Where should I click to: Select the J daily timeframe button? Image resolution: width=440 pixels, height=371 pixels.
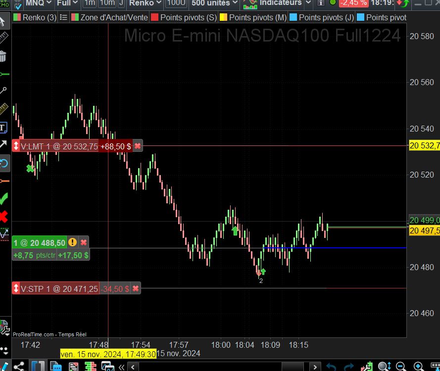(x=121, y=3)
